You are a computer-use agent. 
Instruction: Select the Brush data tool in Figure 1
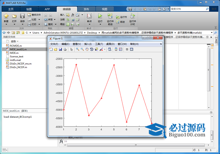101,49
